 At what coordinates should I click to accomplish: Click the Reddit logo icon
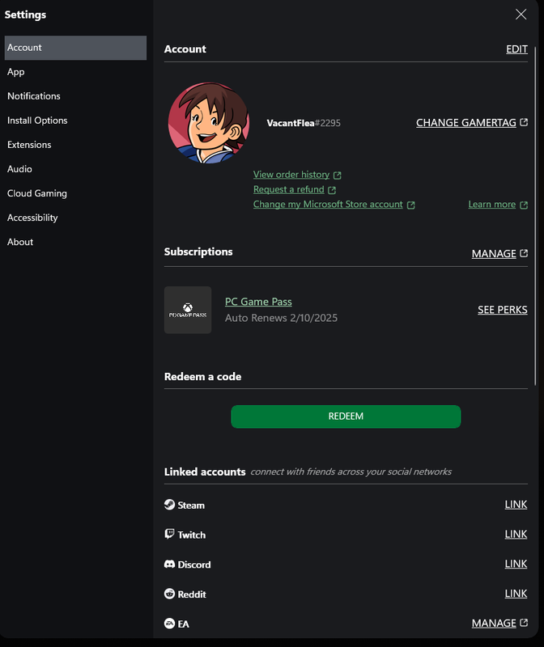(x=169, y=594)
